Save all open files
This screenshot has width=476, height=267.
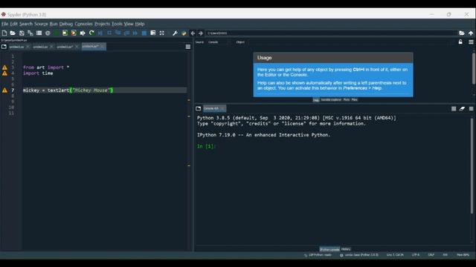pyautogui.click(x=30, y=33)
